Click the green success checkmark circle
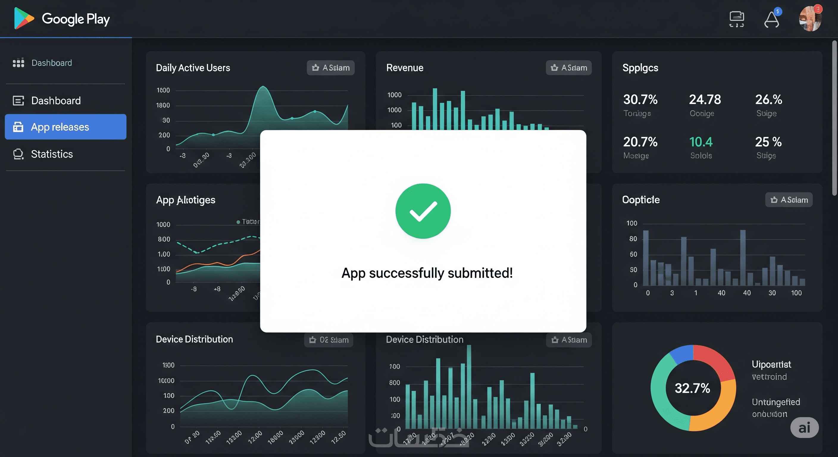The height and width of the screenshot is (457, 838). pyautogui.click(x=423, y=211)
